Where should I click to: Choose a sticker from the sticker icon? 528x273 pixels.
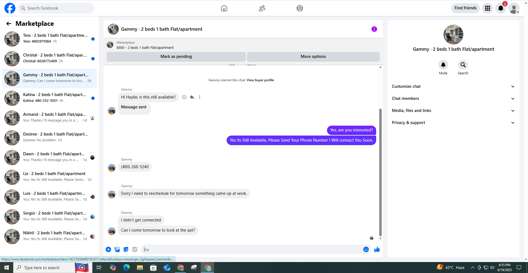[x=126, y=249]
